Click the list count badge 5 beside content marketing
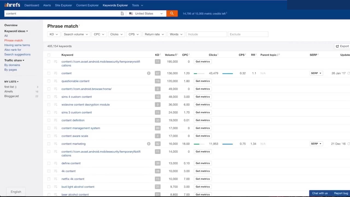350x197 pixels. click(149, 144)
